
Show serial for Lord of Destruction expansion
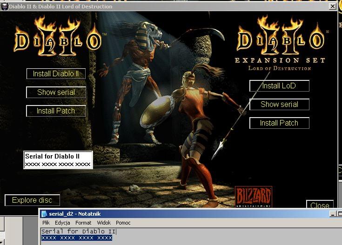coord(279,105)
